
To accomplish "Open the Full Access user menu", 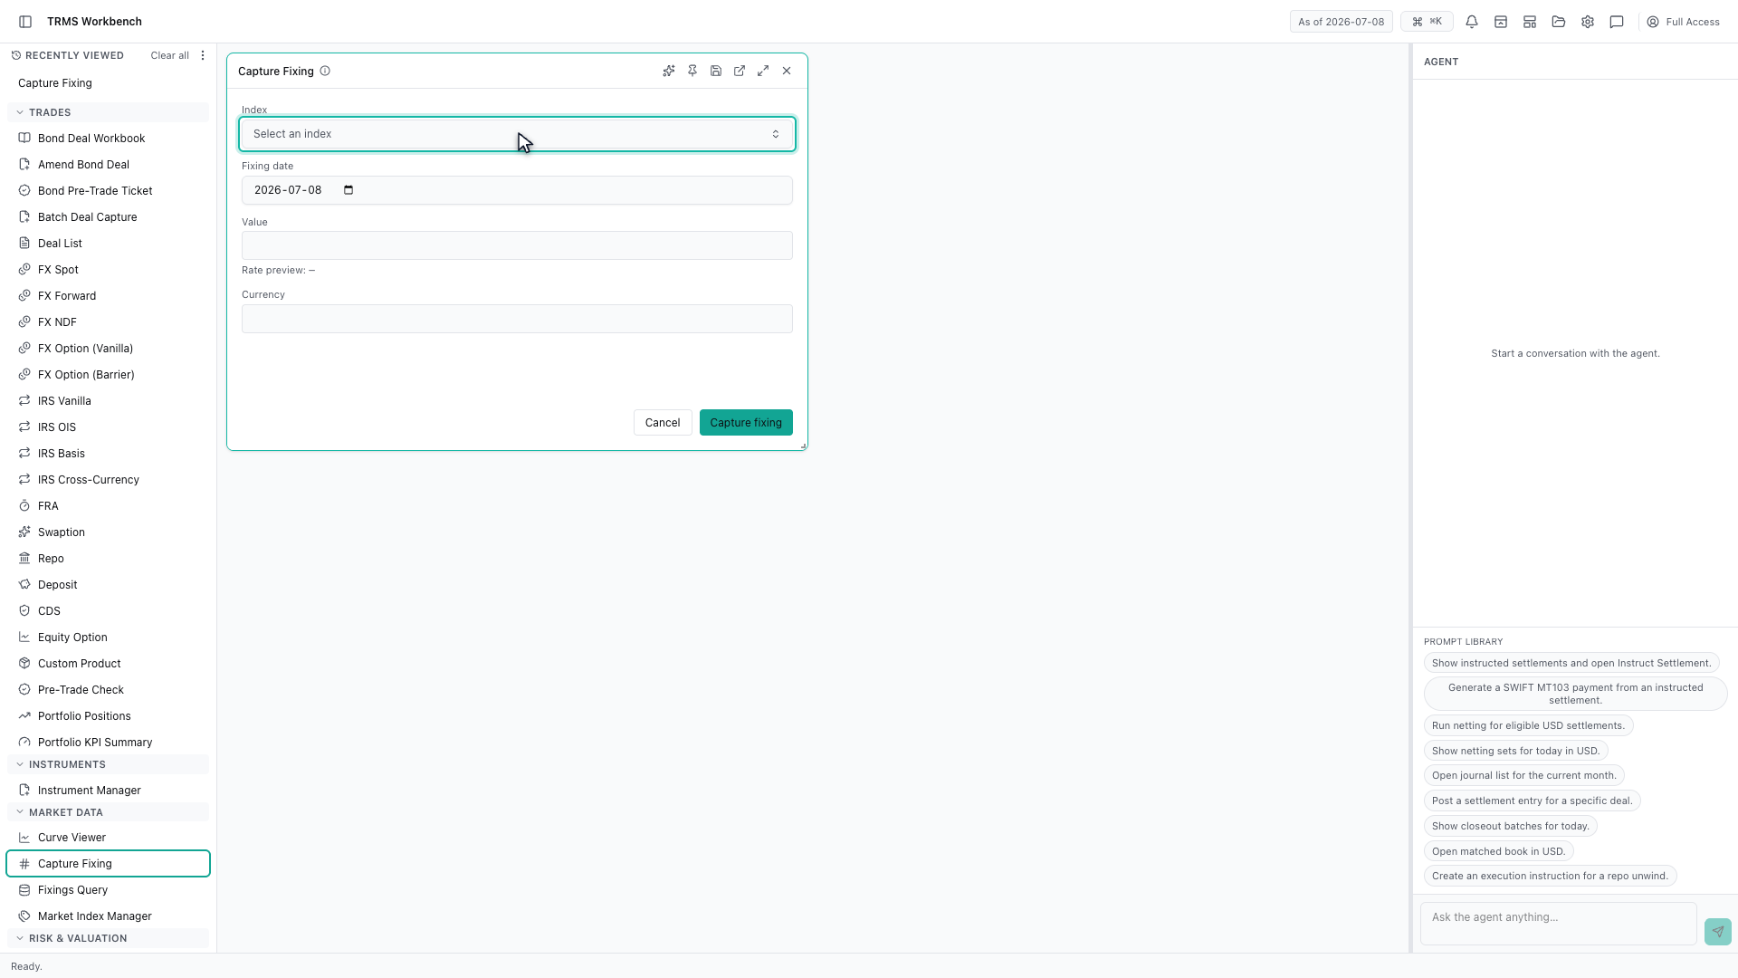I will tap(1683, 22).
